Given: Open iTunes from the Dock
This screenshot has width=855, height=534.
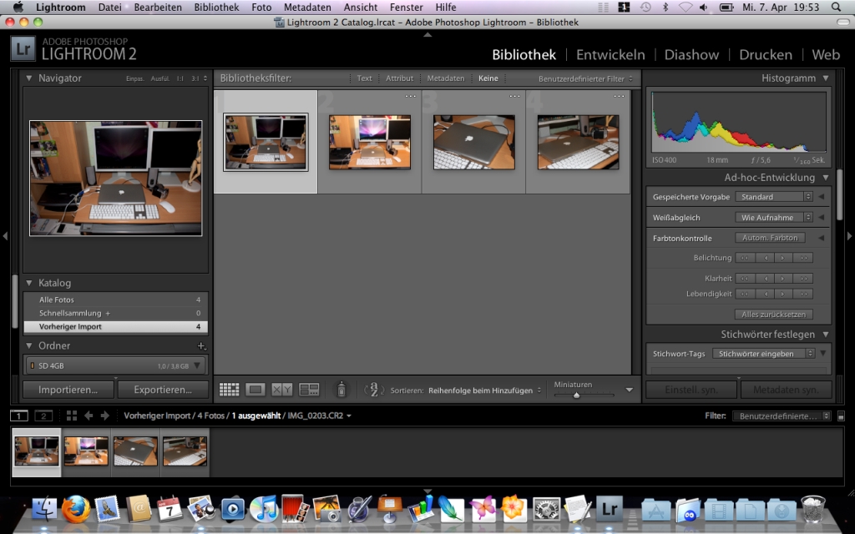Looking at the screenshot, I should coord(264,509).
